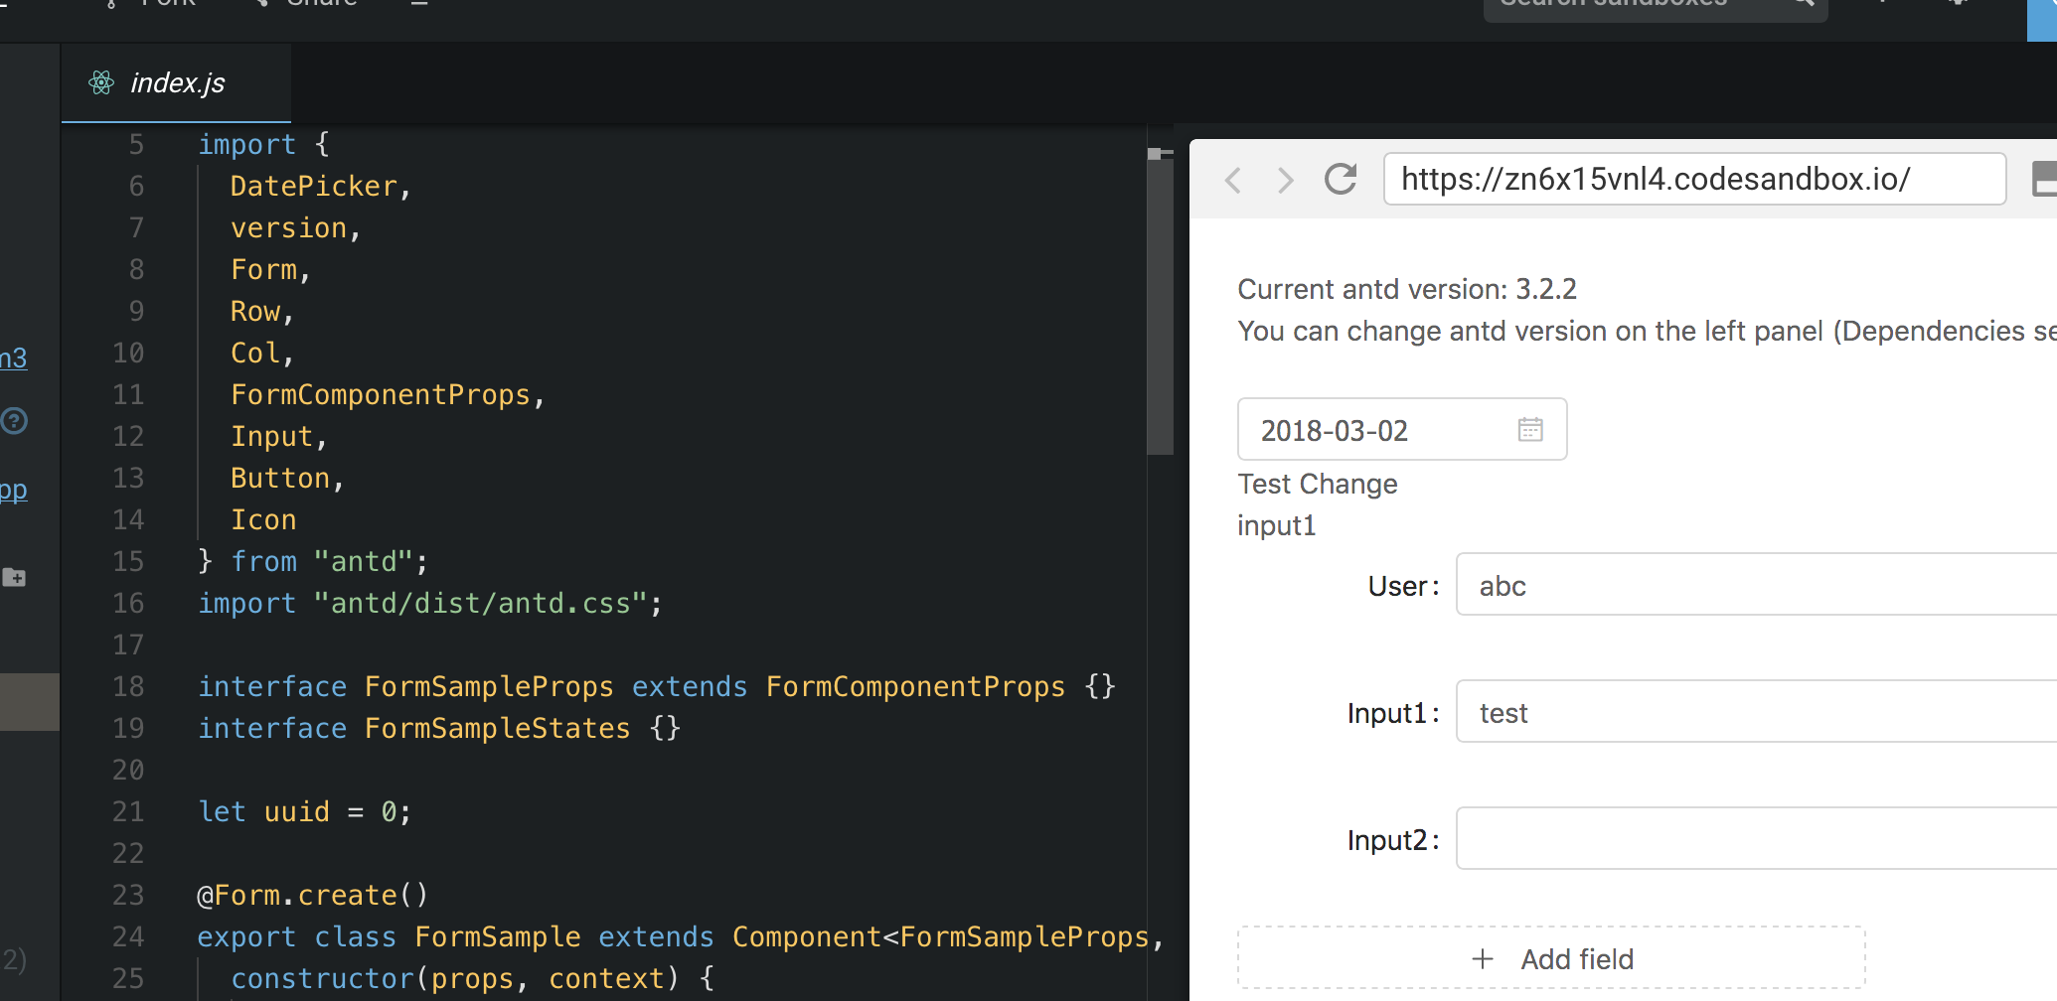Select the User field containing abc
This screenshot has height=1001, width=2057.
point(1759,585)
